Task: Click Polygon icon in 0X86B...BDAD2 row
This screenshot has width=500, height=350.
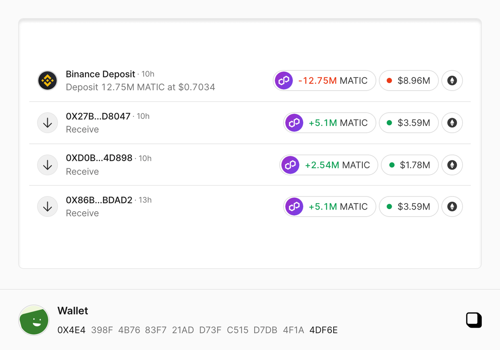Action: coord(295,207)
